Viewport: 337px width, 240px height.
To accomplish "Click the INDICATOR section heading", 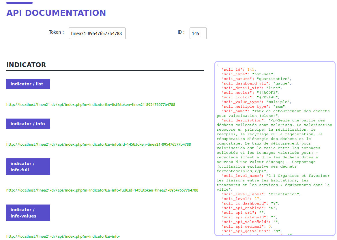I will pyautogui.click(x=26, y=65).
